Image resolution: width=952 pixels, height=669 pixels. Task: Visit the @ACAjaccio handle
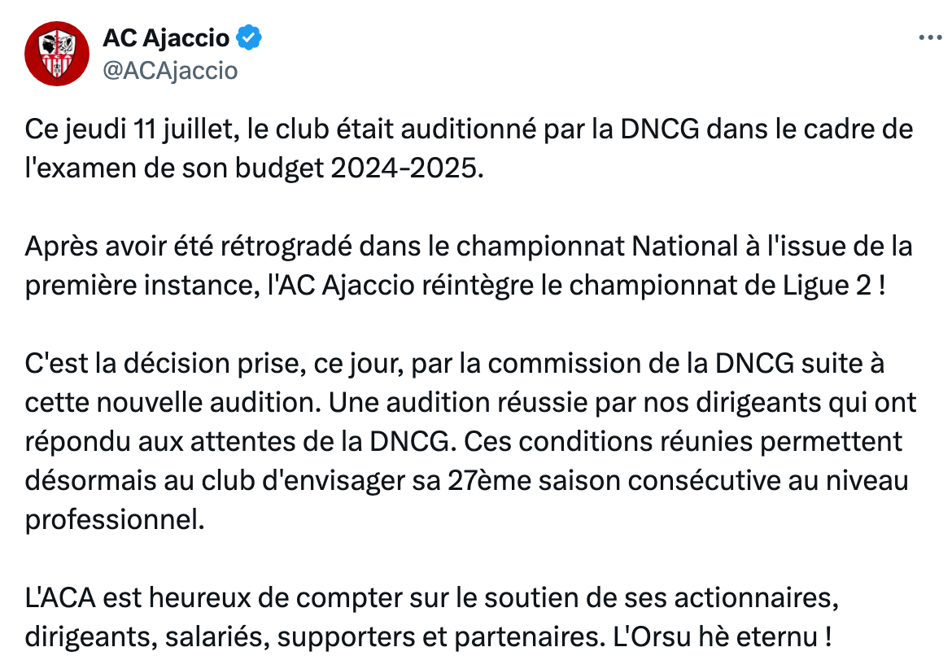point(170,71)
